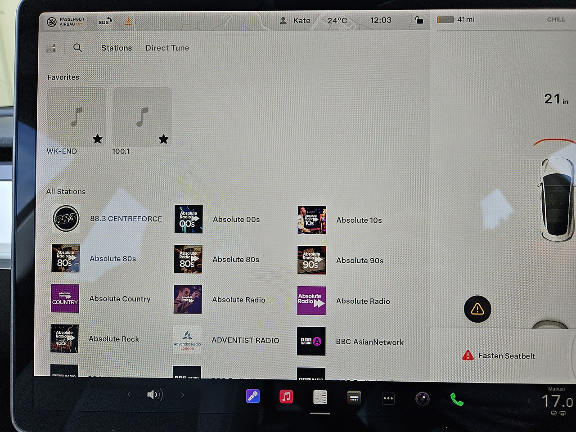Switch to the Direct Tune tab

click(x=167, y=48)
